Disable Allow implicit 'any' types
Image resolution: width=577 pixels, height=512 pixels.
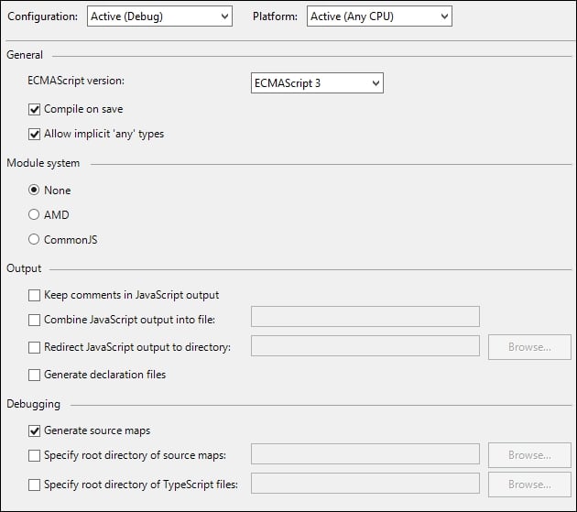pyautogui.click(x=35, y=134)
